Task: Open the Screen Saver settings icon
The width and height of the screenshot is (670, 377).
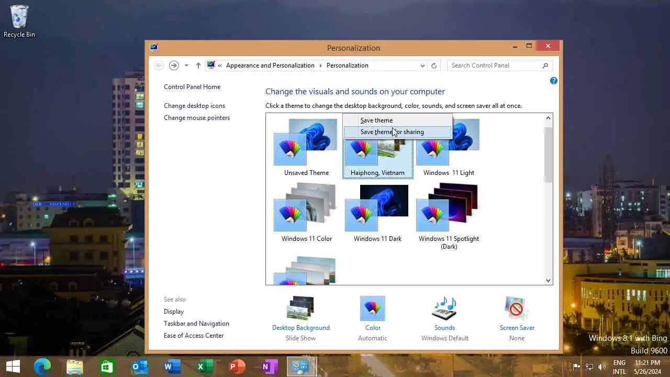Action: point(517,308)
